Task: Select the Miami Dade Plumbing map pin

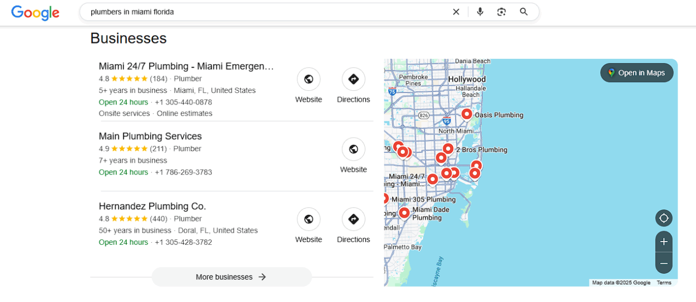Action: click(404, 213)
